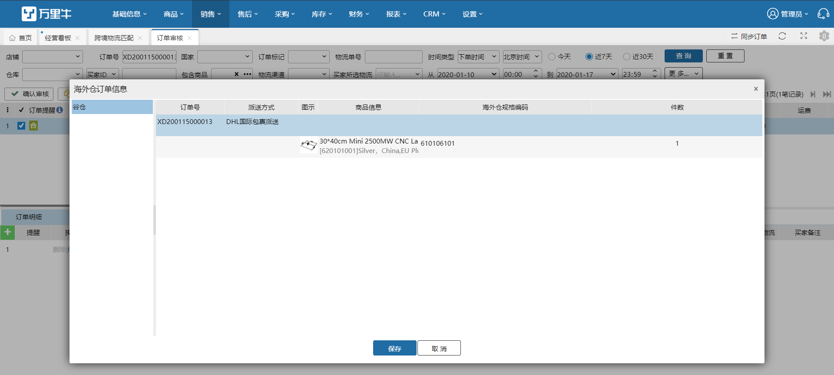Screen dimensions: 834x375
Task: Switch to the 订单明细 tab
Action: click(x=29, y=217)
